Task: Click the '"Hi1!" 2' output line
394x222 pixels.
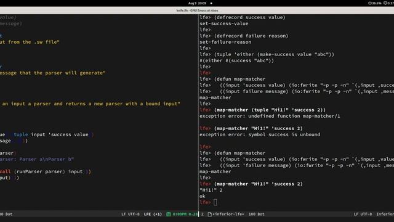Action: coord(211,191)
